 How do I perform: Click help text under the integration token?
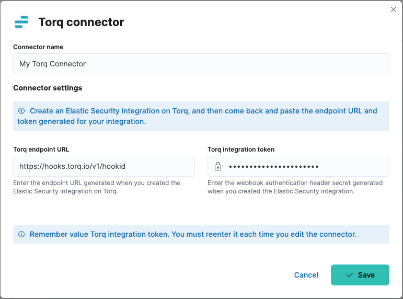tap(295, 187)
